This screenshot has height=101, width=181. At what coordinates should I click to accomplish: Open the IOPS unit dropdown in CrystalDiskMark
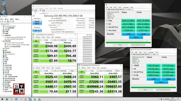pos(119,71)
